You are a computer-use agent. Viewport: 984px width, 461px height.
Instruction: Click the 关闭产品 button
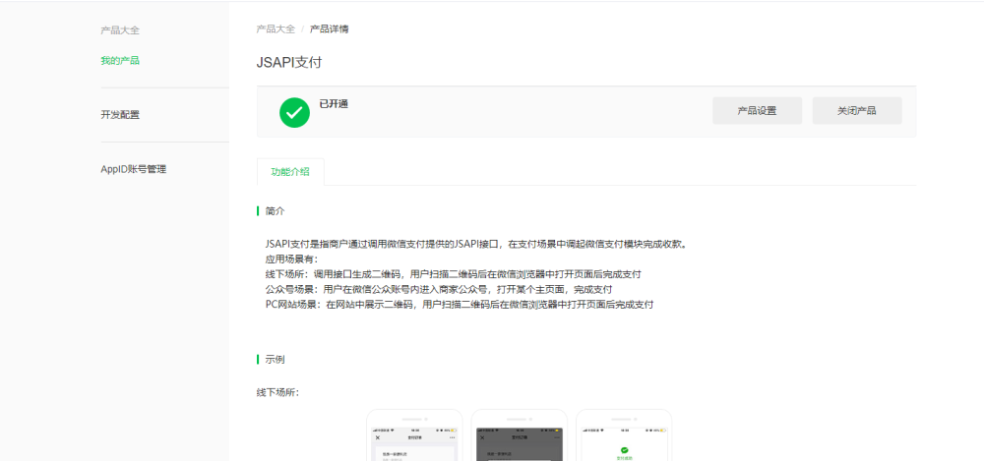pyautogui.click(x=857, y=111)
